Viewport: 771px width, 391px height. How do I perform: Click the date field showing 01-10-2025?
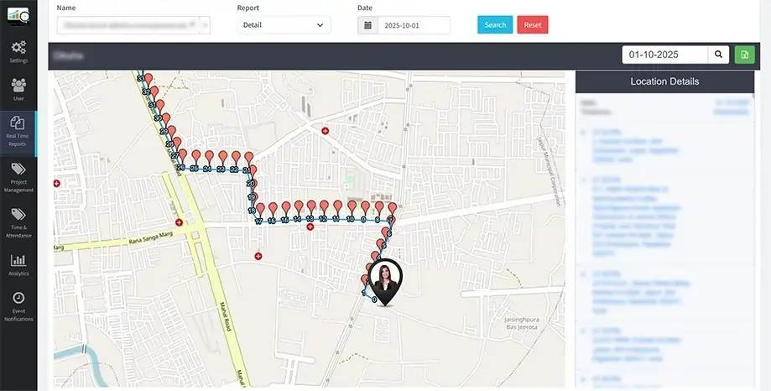point(664,55)
